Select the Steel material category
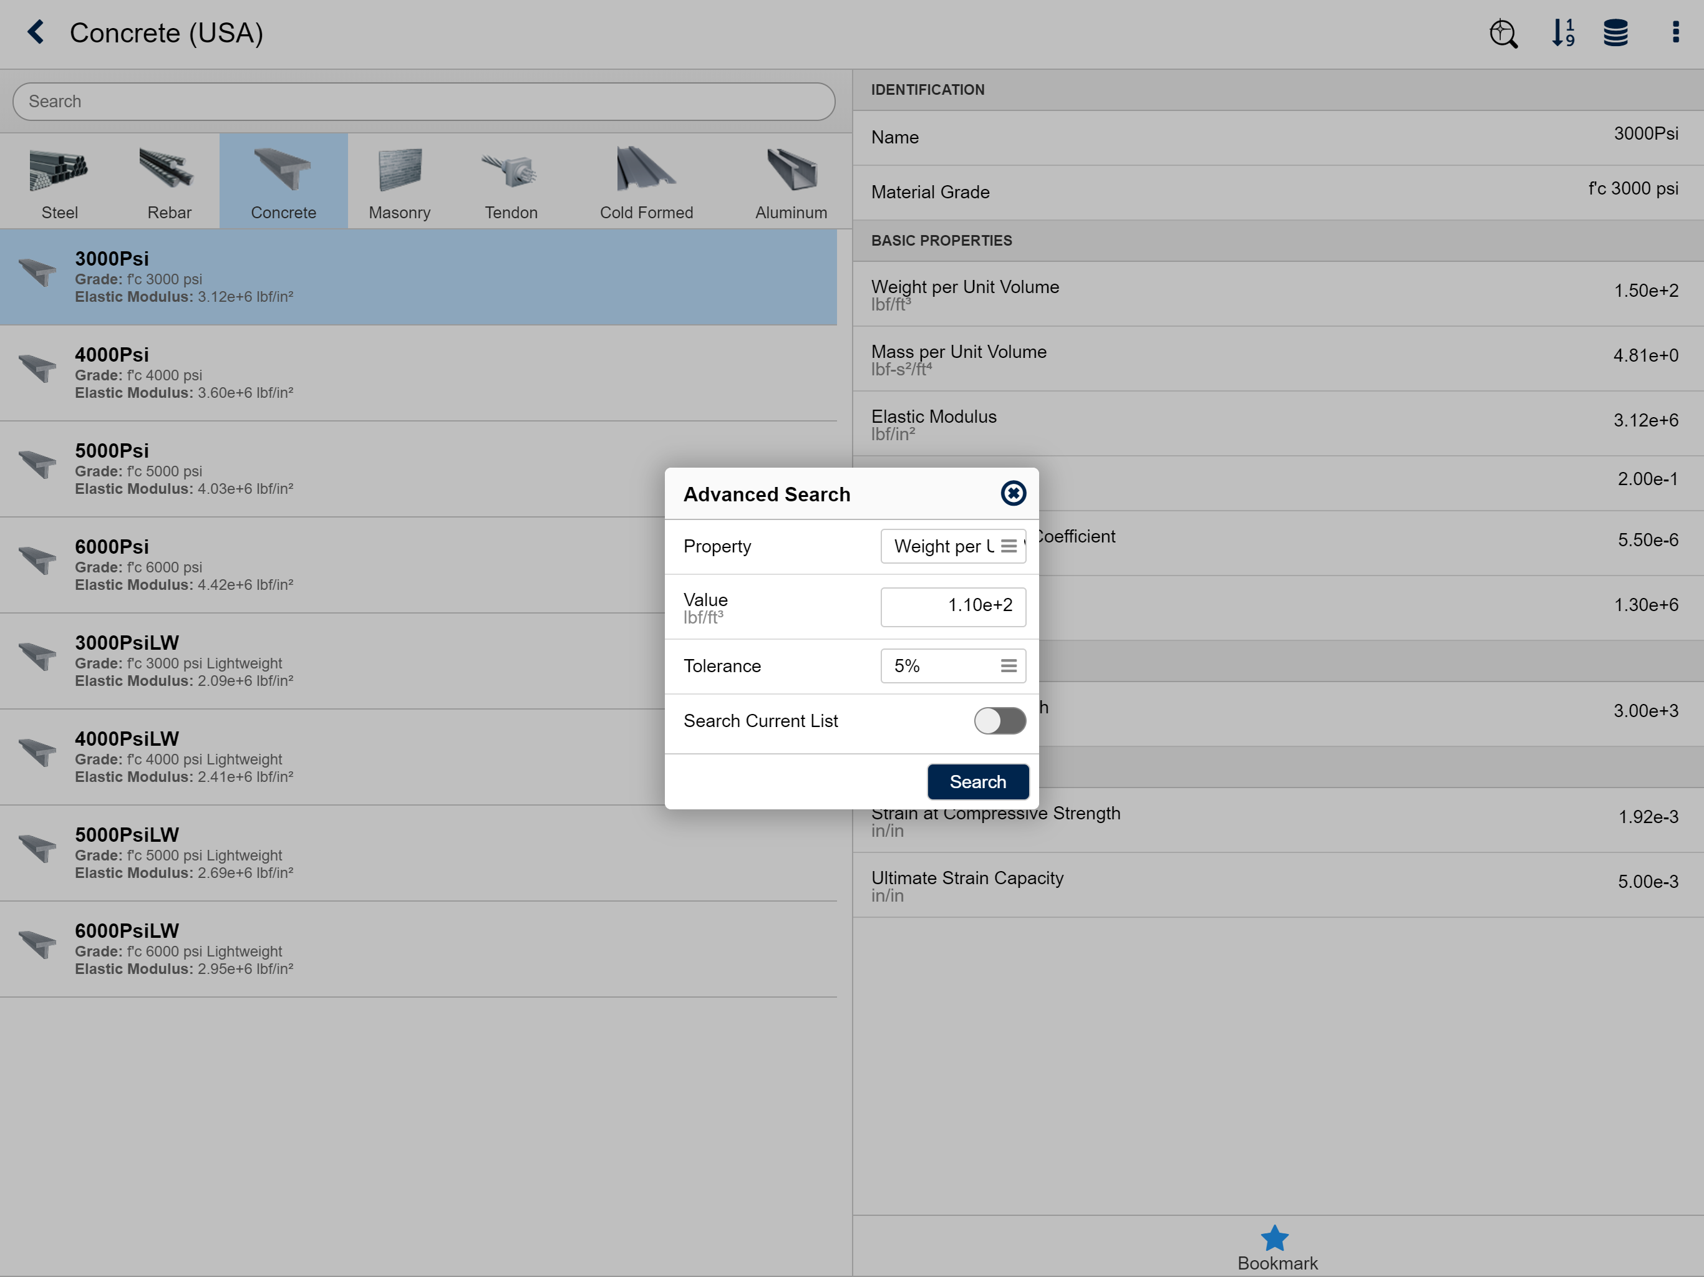This screenshot has width=1704, height=1277. click(59, 183)
